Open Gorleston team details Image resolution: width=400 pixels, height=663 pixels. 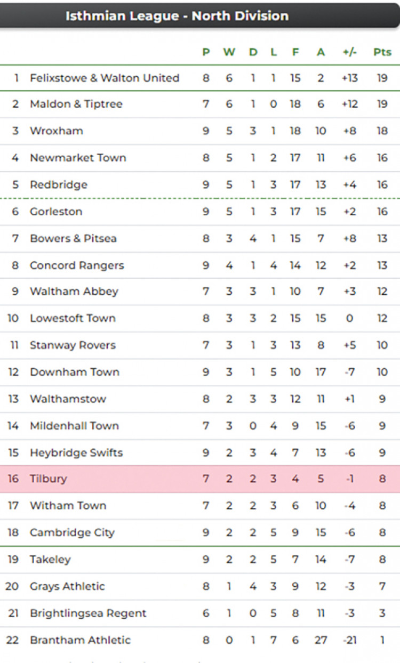pyautogui.click(x=56, y=212)
